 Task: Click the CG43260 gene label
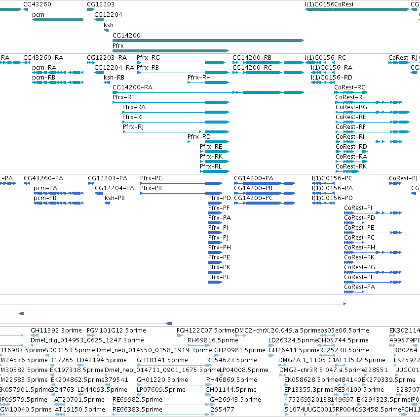[37, 4]
